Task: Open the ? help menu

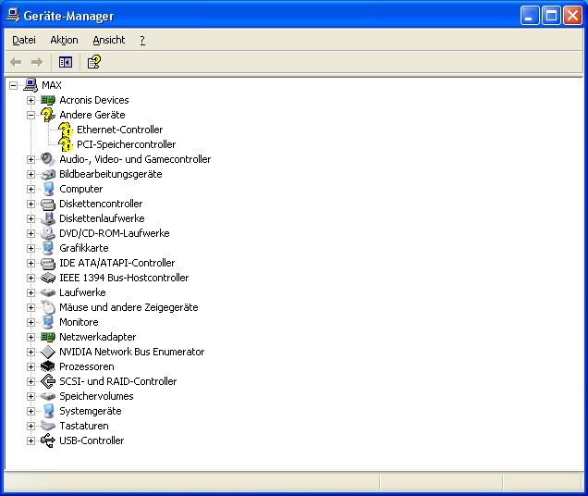Action: pos(142,40)
